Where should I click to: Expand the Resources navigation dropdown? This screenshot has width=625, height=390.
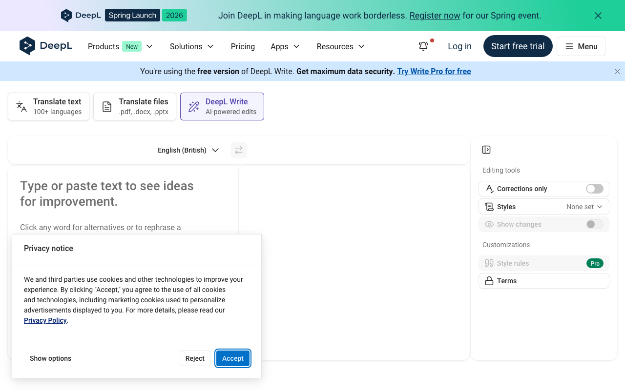tap(340, 46)
